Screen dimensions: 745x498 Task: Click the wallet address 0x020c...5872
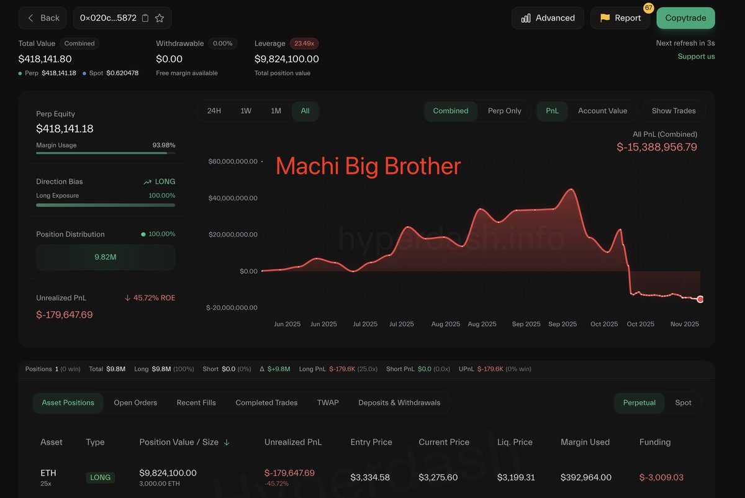107,18
